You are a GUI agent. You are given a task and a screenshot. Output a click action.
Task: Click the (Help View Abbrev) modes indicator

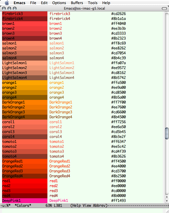coord(89,206)
